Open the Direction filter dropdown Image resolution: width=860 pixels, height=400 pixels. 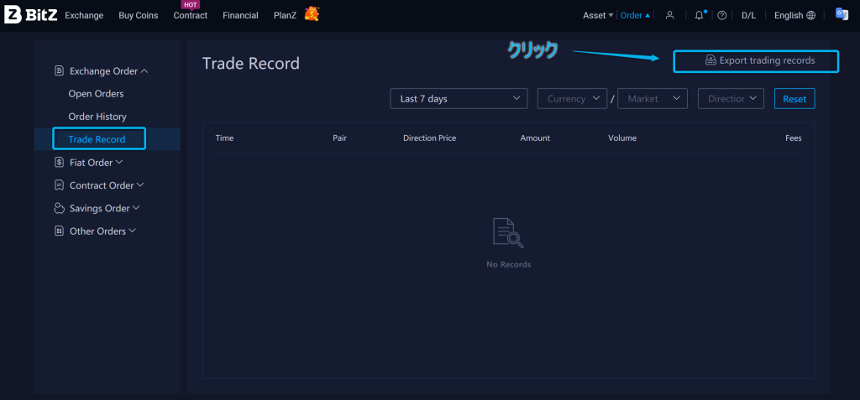click(731, 99)
